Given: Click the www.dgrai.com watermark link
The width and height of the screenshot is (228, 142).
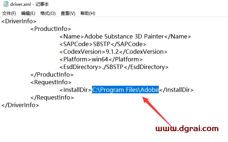Looking at the screenshot, I should (x=187, y=129).
